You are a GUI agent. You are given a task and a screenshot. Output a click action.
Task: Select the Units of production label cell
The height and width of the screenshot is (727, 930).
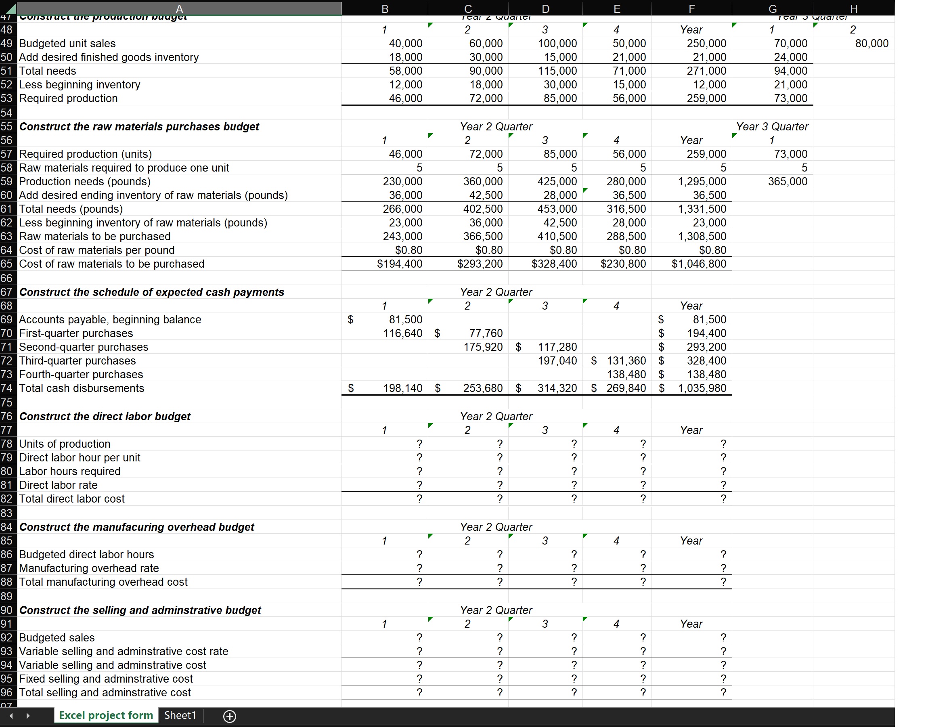click(x=65, y=444)
